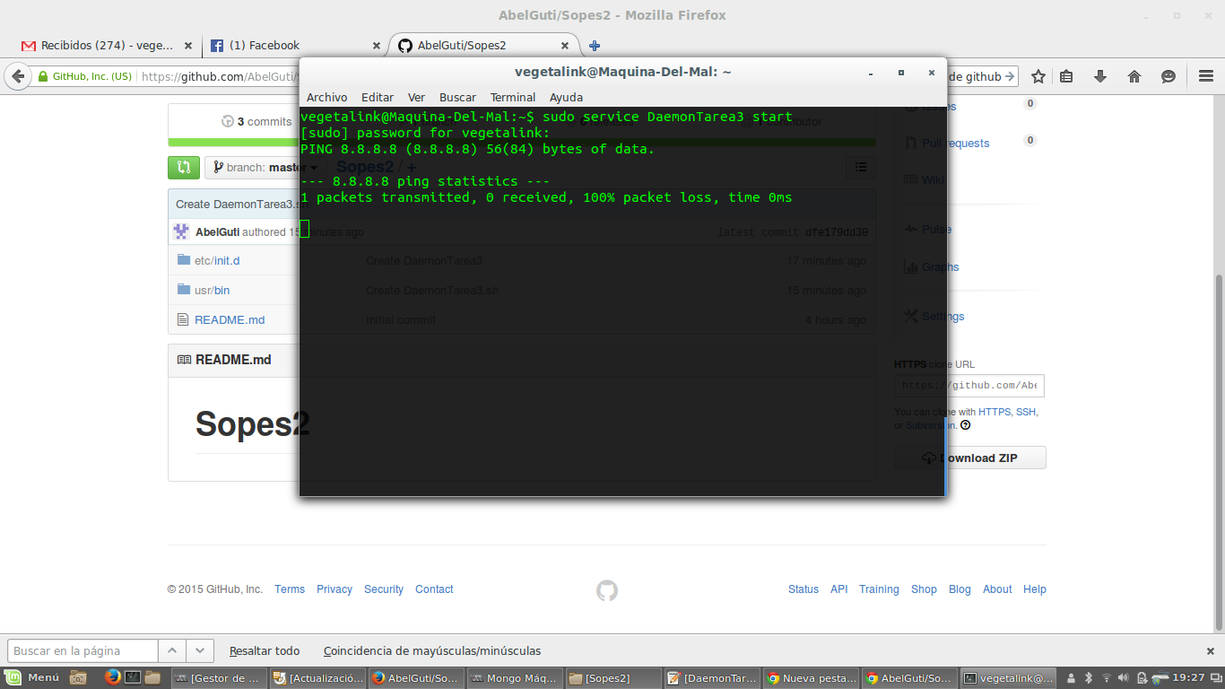
Task: Close the Facebook tab
Action: 378,46
